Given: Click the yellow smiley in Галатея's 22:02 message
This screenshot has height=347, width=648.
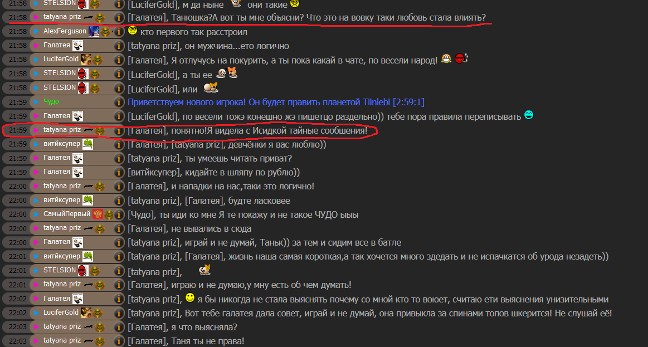Looking at the screenshot, I should [x=189, y=297].
